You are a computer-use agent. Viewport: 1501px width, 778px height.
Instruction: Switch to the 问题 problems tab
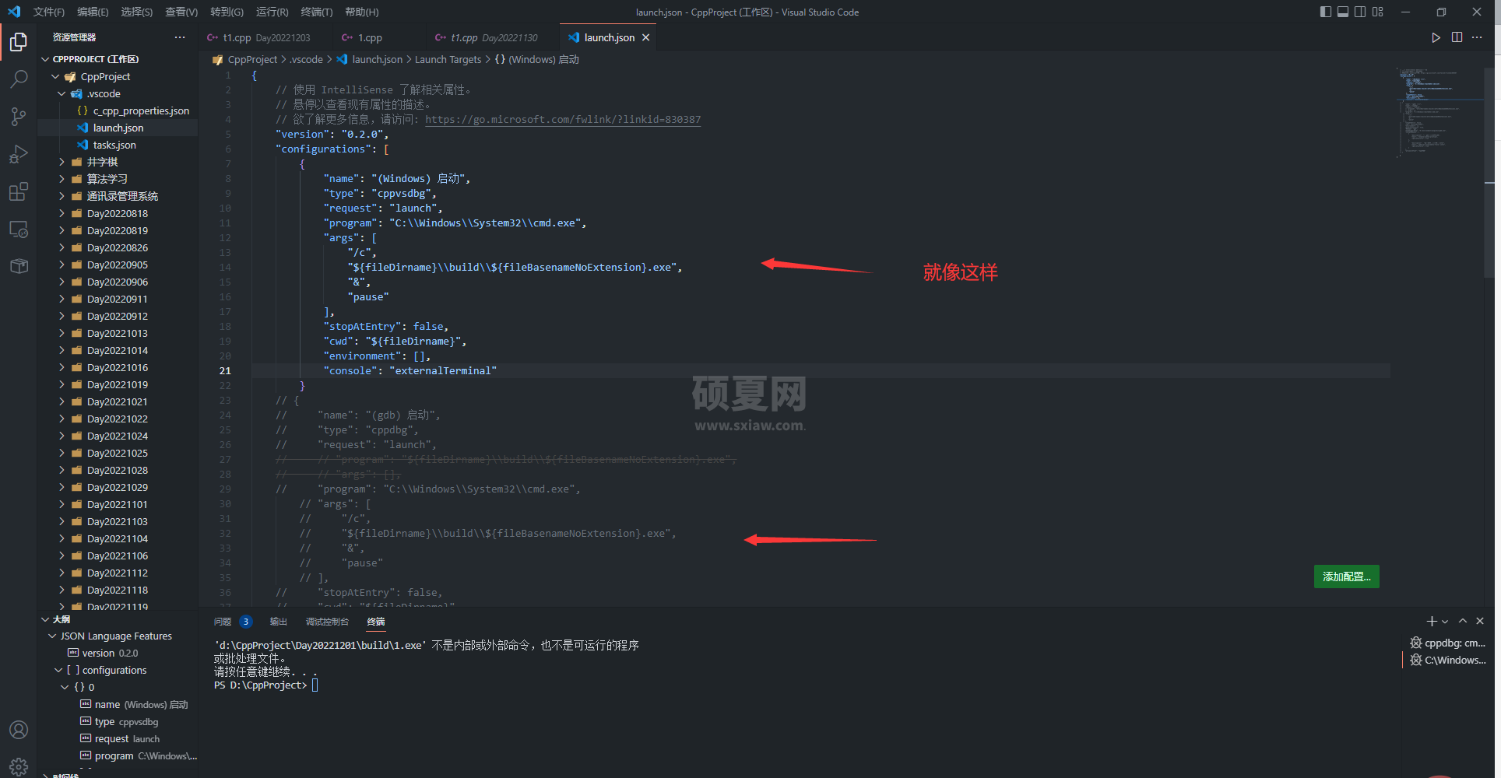223,622
